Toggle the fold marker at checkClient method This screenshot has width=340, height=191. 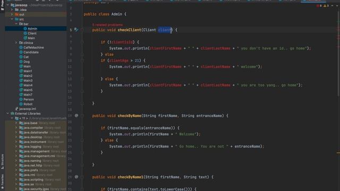pyautogui.click(x=82, y=30)
